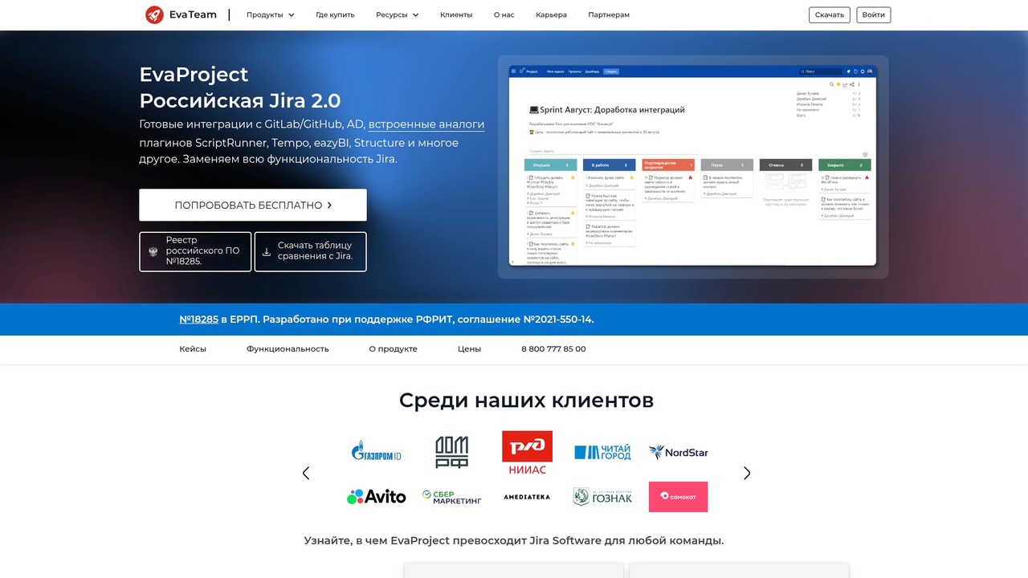Viewport: 1028px width, 578px height.
Task: Click the app grid icon in EvaProject's top bar
Action: point(514,71)
